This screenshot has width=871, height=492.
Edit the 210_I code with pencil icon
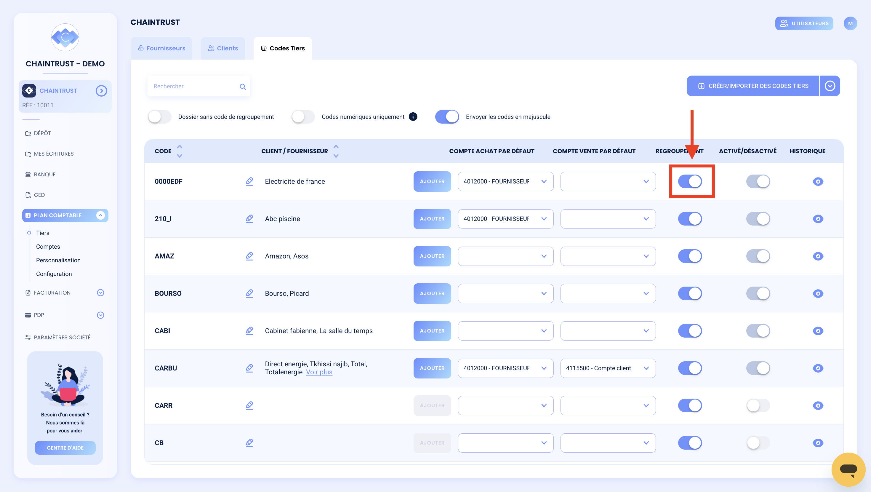pyautogui.click(x=249, y=219)
